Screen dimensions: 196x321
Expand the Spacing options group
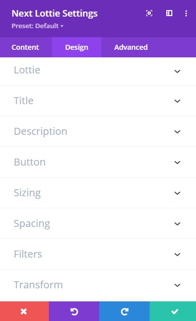(x=98, y=223)
